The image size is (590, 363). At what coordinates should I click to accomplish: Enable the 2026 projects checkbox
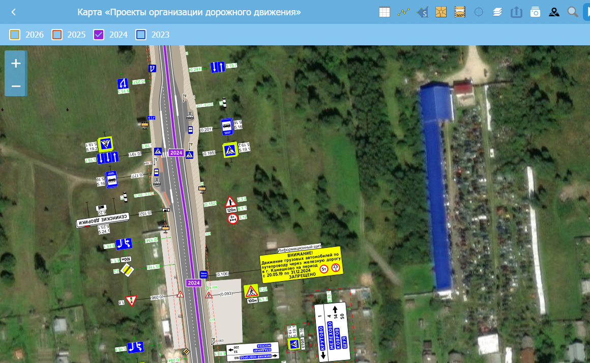click(15, 35)
